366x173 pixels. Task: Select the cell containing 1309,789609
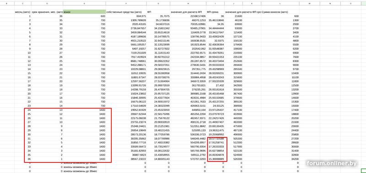click(x=126, y=20)
